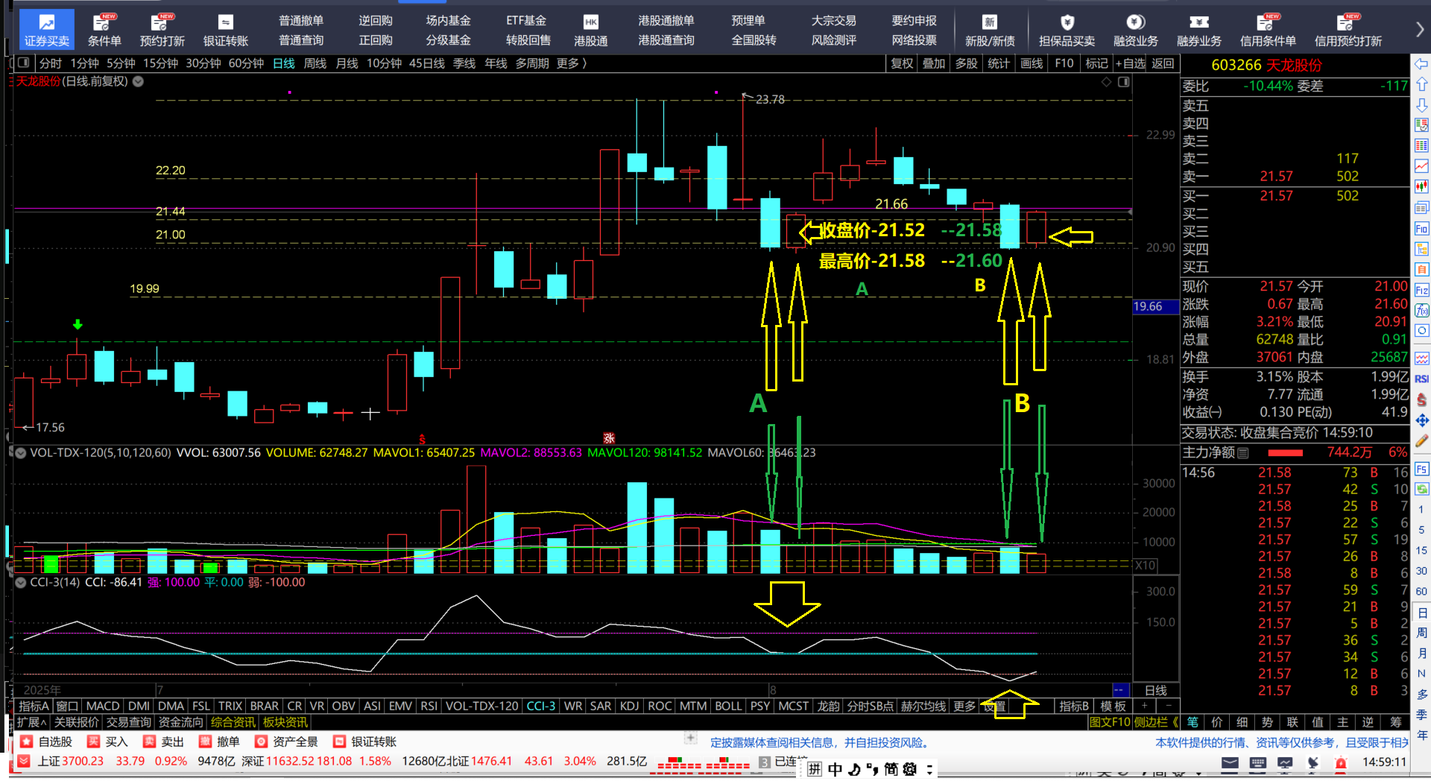Click the 新股/新债 icon
Image resolution: width=1431 pixels, height=784 pixels.
pos(990,30)
